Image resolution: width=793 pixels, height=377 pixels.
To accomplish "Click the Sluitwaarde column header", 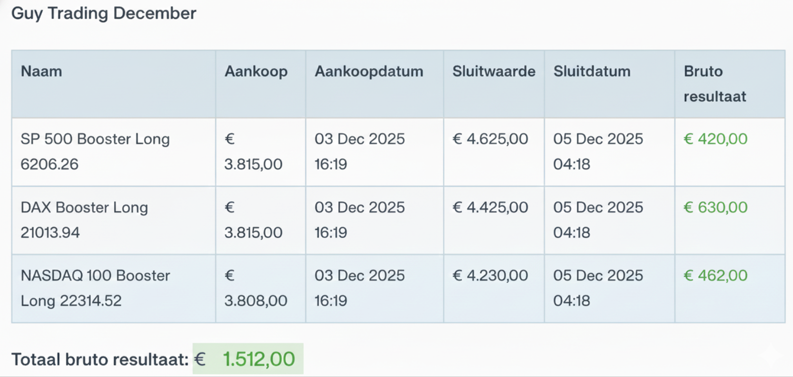I will coord(494,72).
